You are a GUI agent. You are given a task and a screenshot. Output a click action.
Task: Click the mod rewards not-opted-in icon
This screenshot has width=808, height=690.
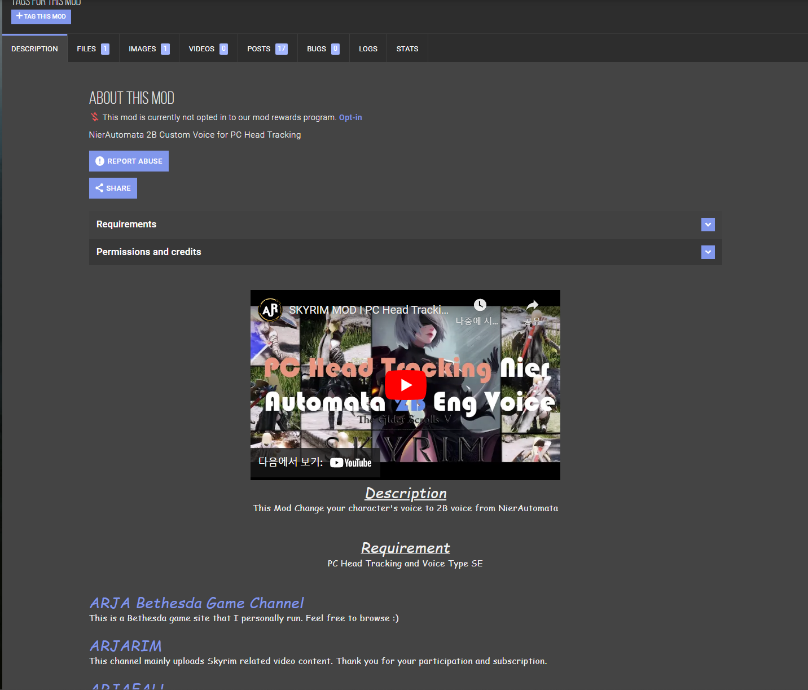(95, 117)
